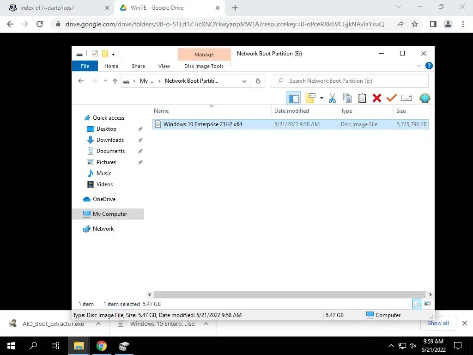
Task: Reload the Google Drive page in Chrome
Action: pos(40,24)
